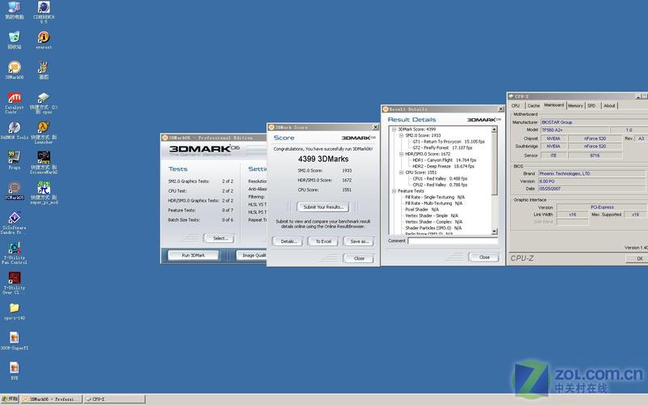This screenshot has width=648, height=405.
Task: Click the OK button in CPU-Z
Action: pyautogui.click(x=638, y=258)
